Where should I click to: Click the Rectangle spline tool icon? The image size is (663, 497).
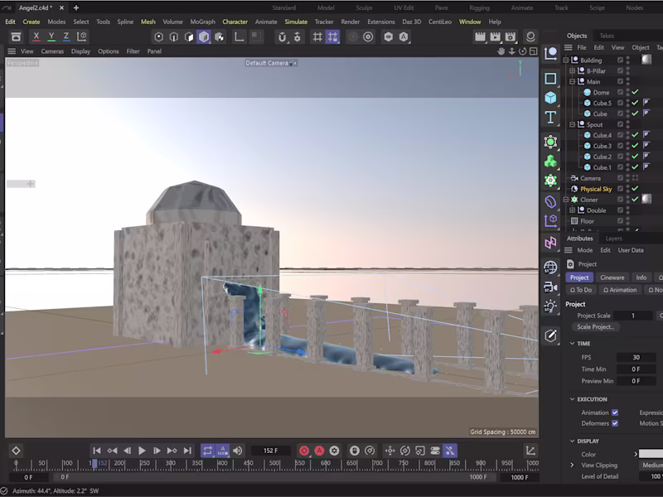550,78
